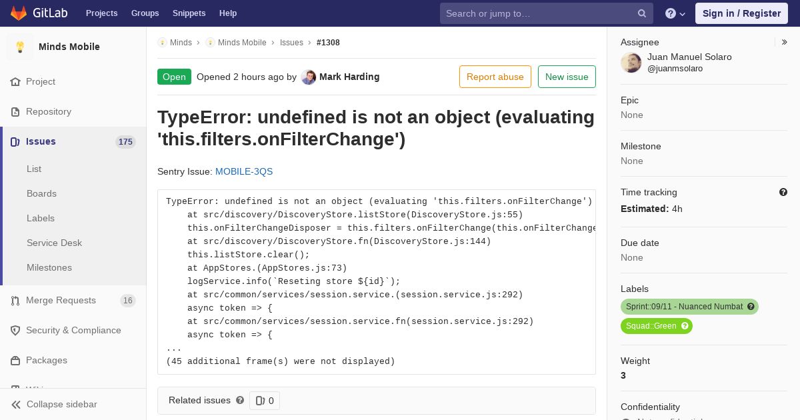Screen dimensions: 800x420
Task: Open the MOBILE-3QS Sentry link
Action: [x=244, y=171]
